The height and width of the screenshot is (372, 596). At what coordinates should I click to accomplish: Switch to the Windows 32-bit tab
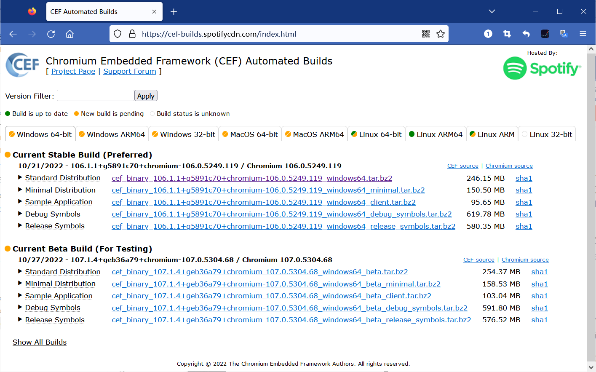pyautogui.click(x=184, y=134)
